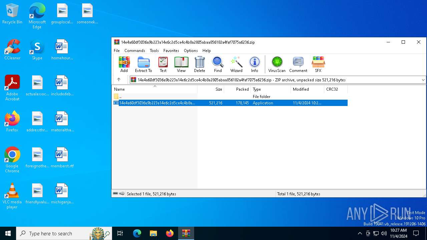The image size is (427, 240).
Task: Open the Favorites menu
Action: click(x=171, y=51)
